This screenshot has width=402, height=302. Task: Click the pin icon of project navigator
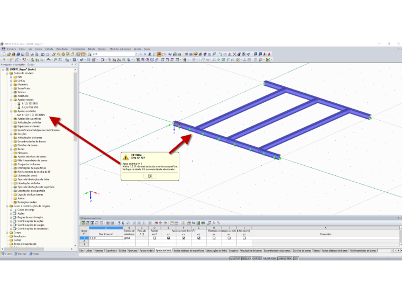coord(72,65)
